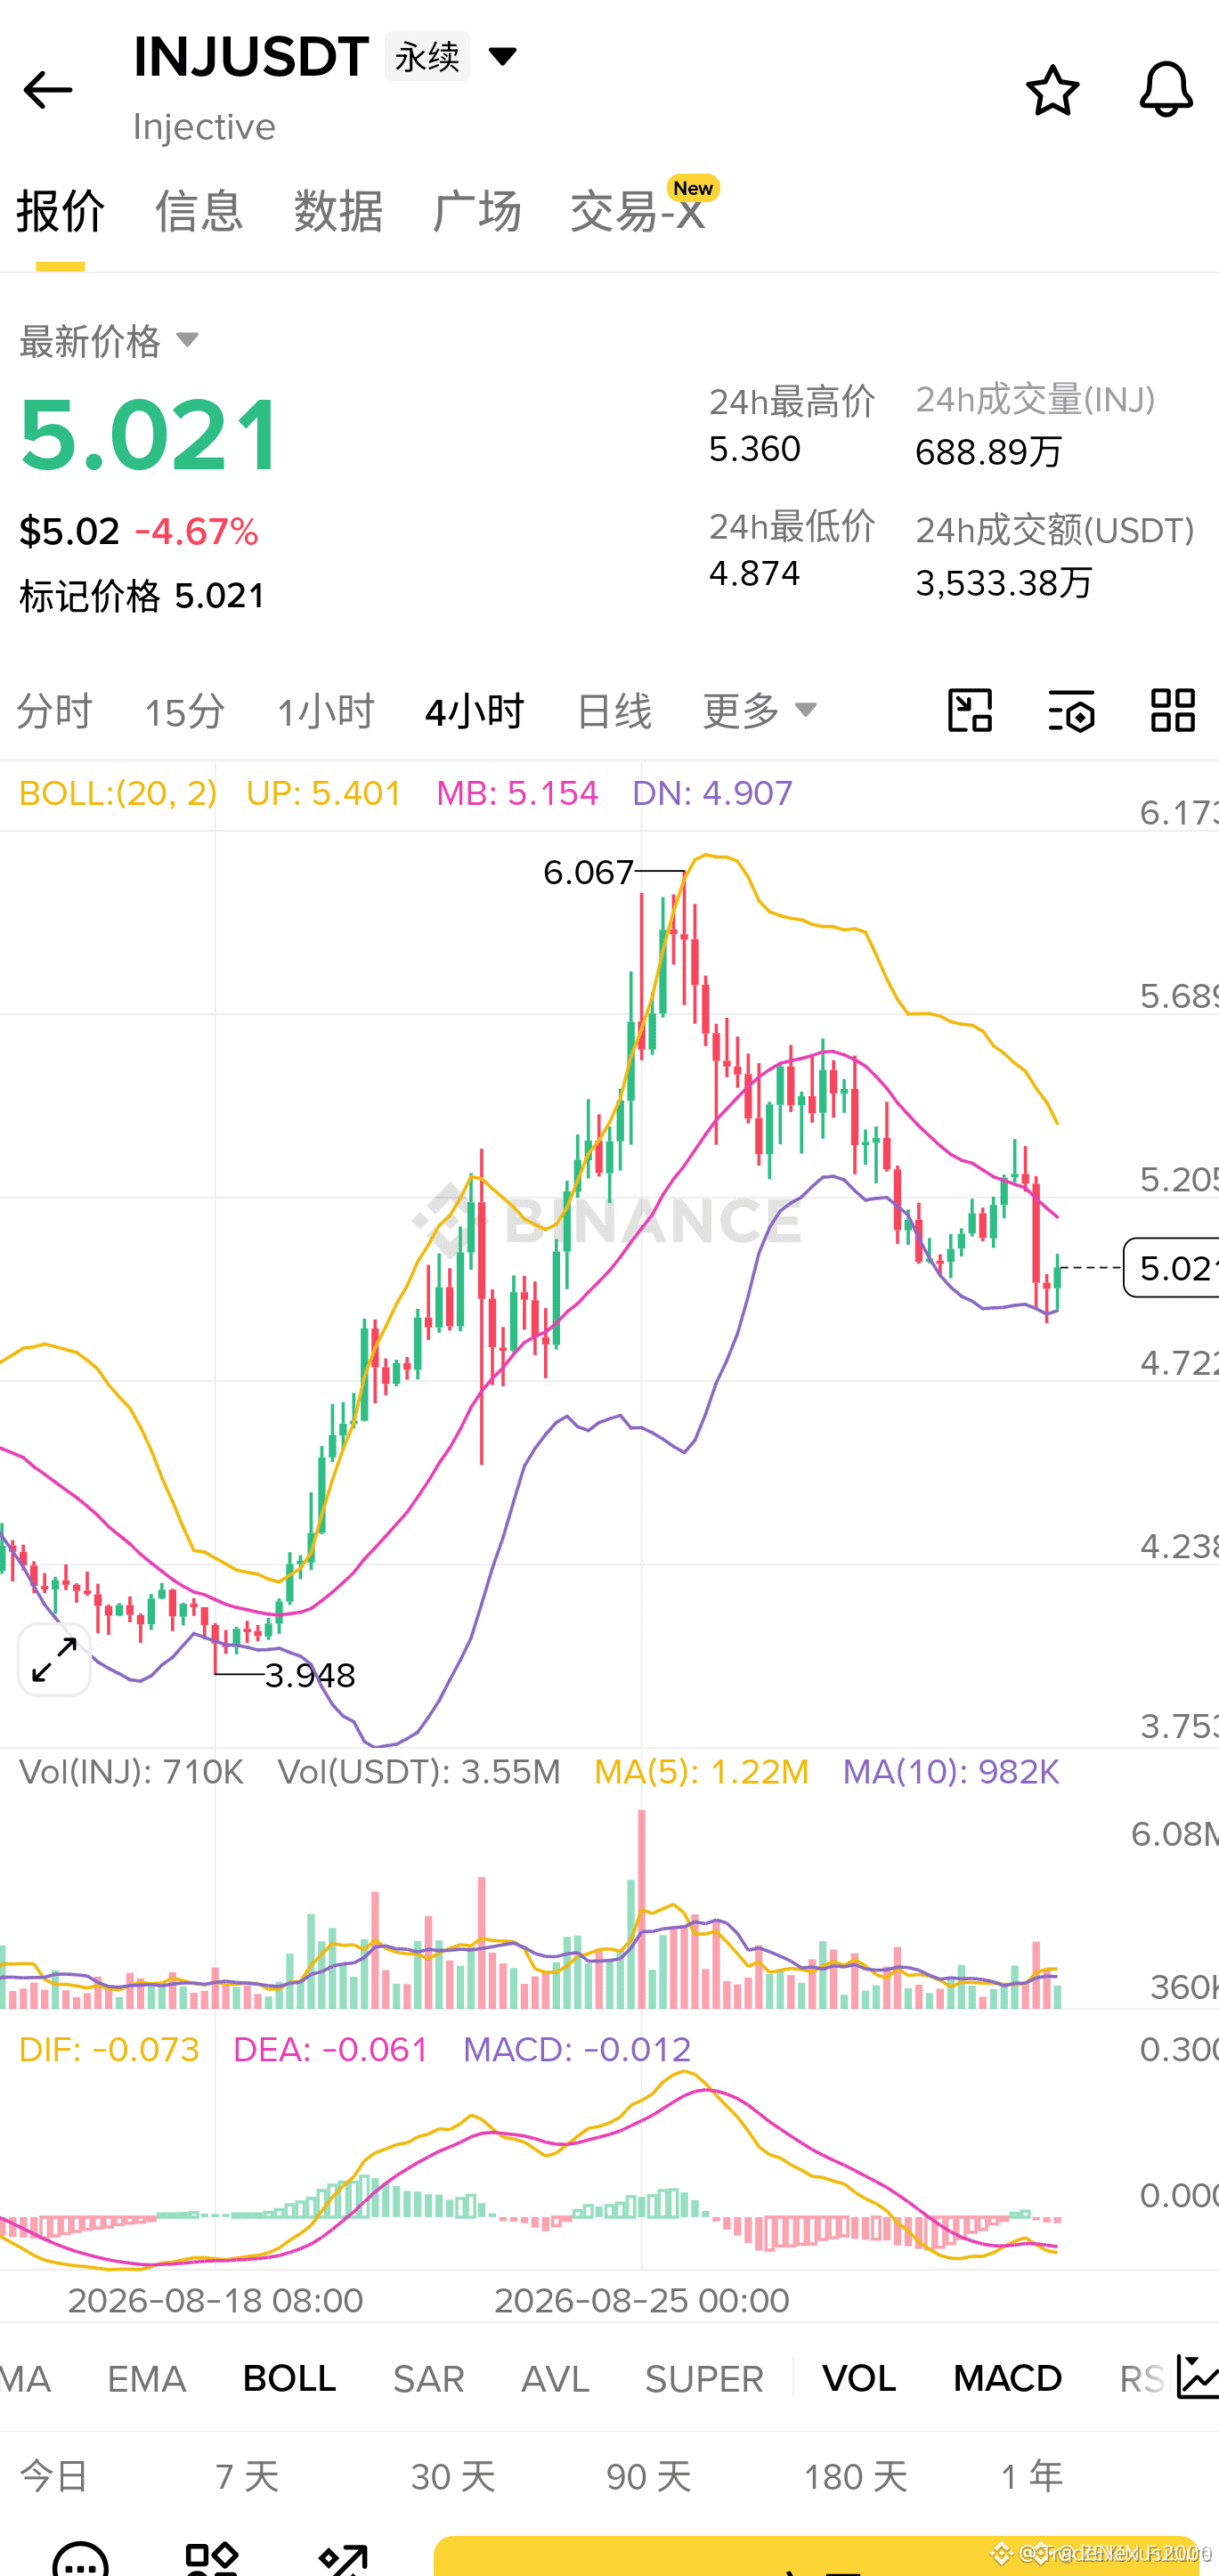Select the 分时 timeframe
Viewport: 1219px width, 2576px height.
click(55, 711)
